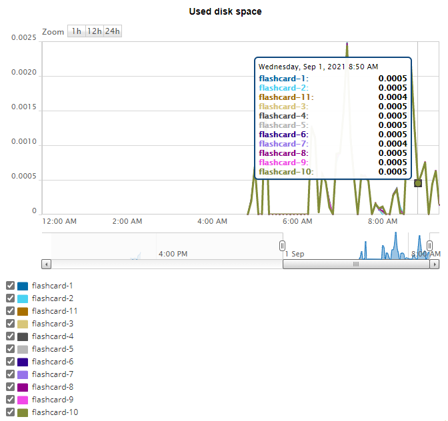Click the navigator scrollbar thumb

point(356,264)
